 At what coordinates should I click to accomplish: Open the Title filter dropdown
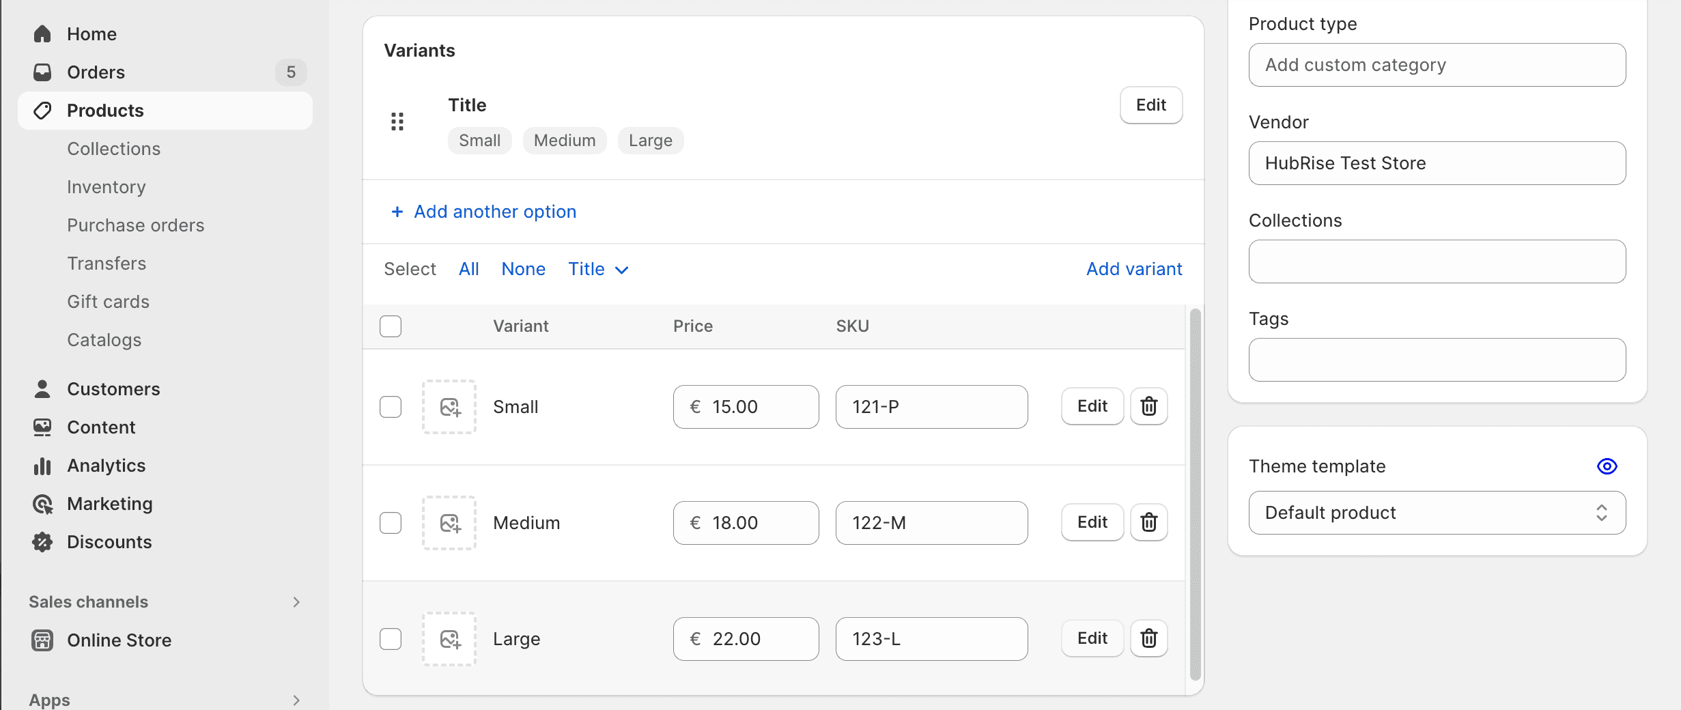tap(597, 269)
